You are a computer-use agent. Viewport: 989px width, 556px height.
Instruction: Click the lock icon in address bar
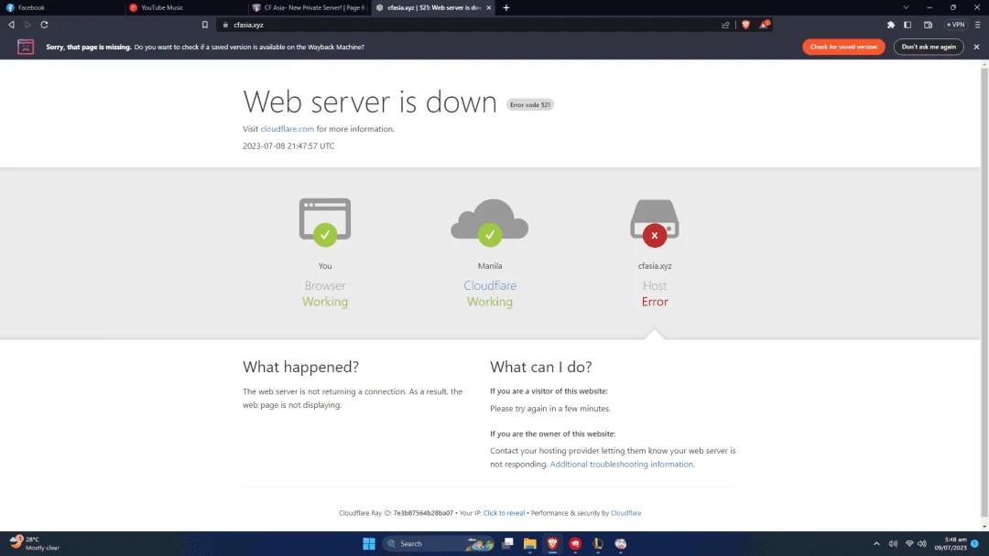(x=225, y=25)
